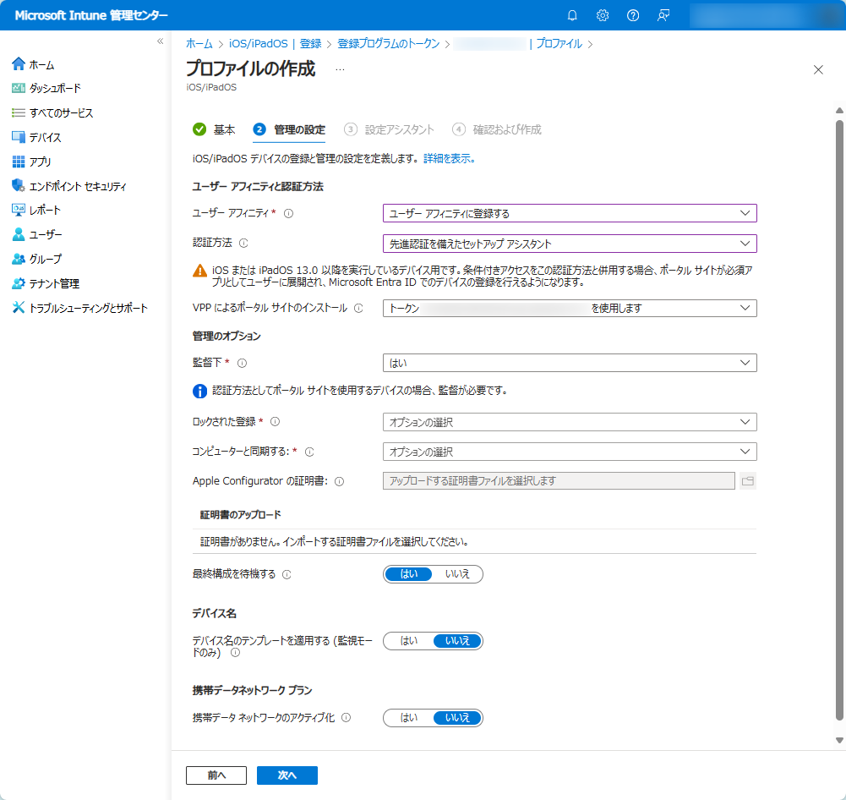
Task: Click the 次へ button
Action: pos(287,775)
